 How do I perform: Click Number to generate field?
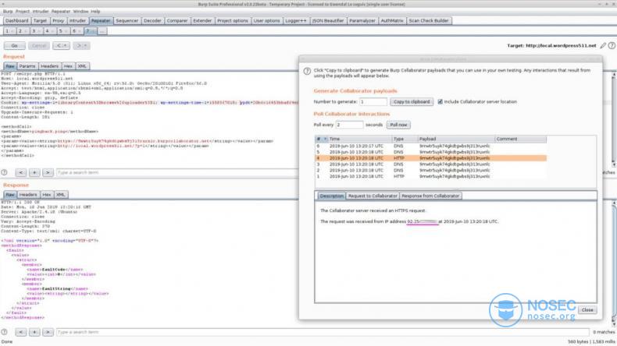click(373, 102)
